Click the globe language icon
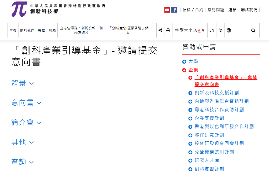This screenshot has width=269, height=173. tap(229, 30)
